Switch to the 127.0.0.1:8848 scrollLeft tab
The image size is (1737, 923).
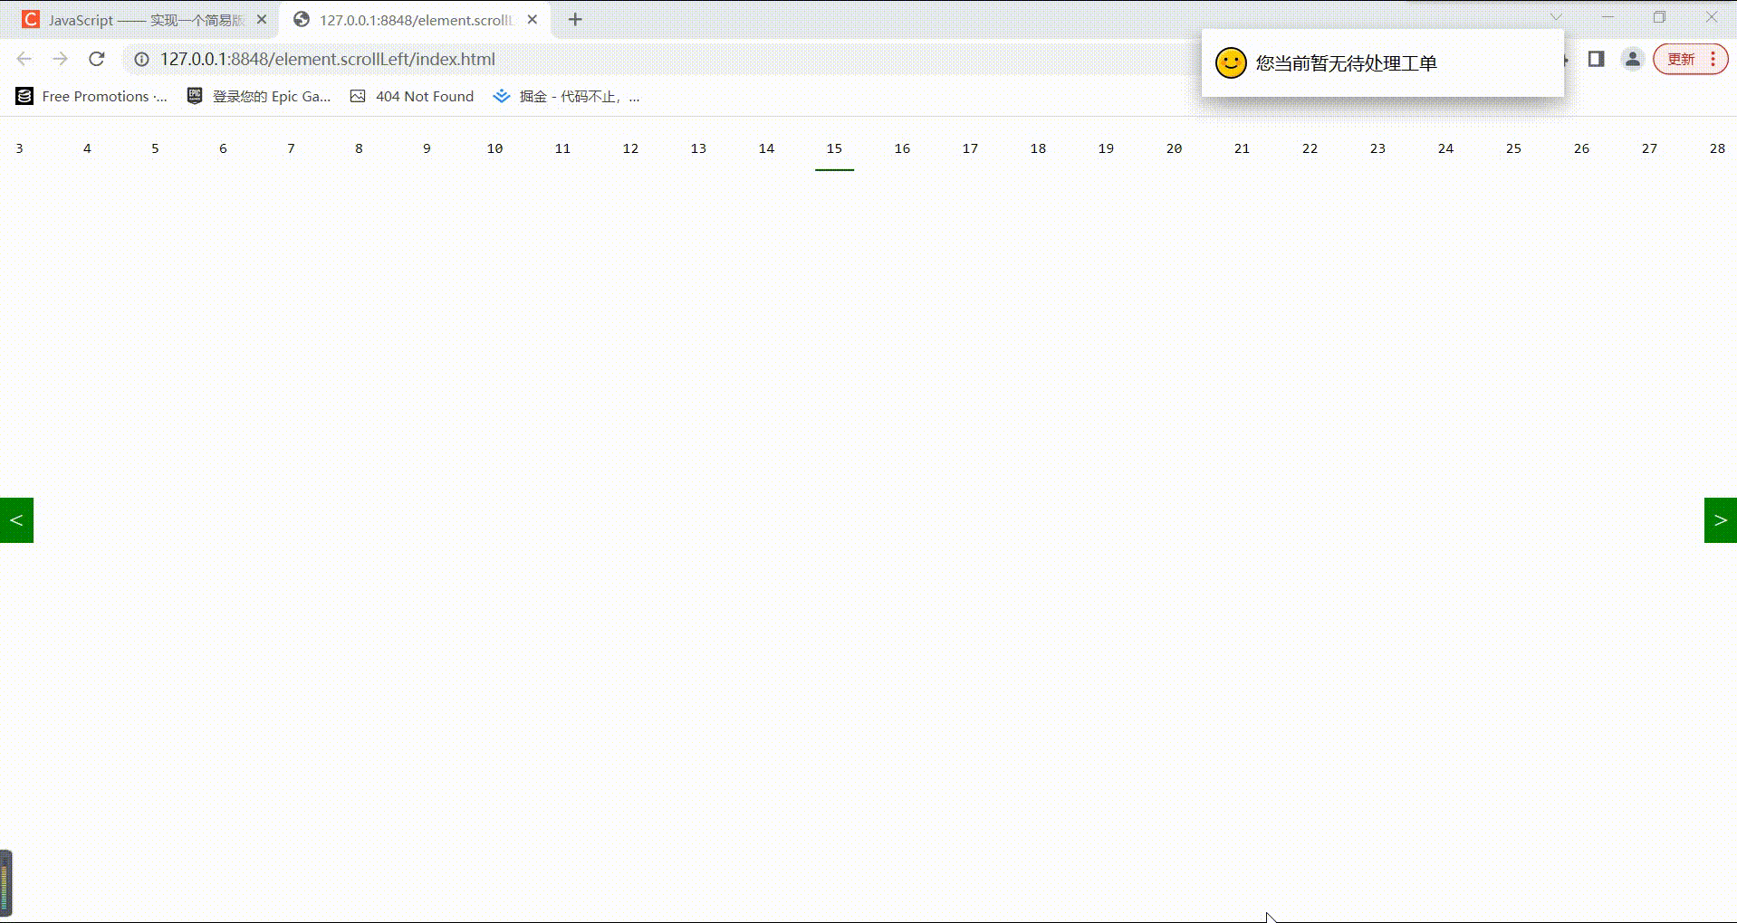408,19
